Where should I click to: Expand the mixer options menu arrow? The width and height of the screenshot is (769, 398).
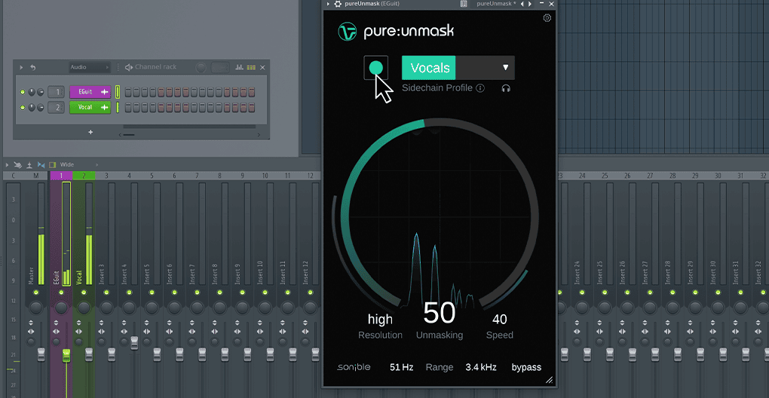7,164
